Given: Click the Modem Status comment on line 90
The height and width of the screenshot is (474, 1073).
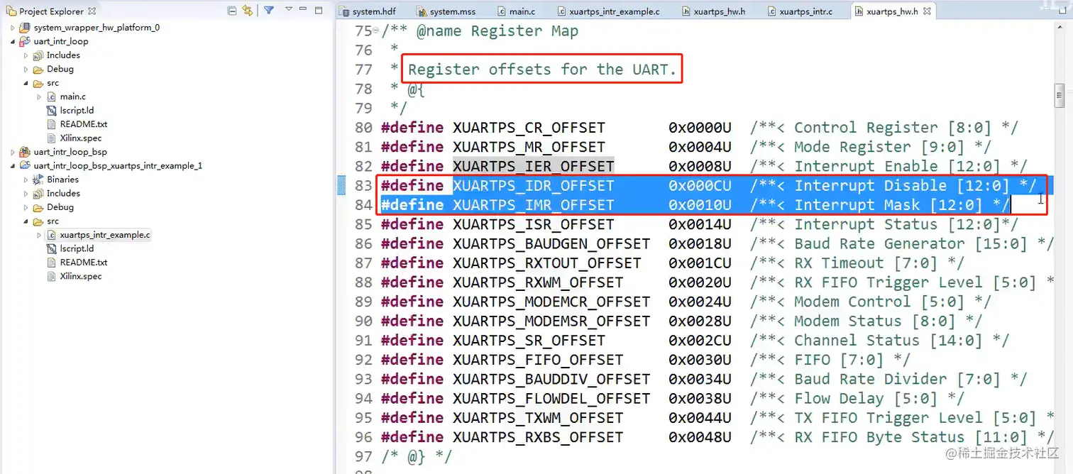Looking at the screenshot, I should coord(866,321).
